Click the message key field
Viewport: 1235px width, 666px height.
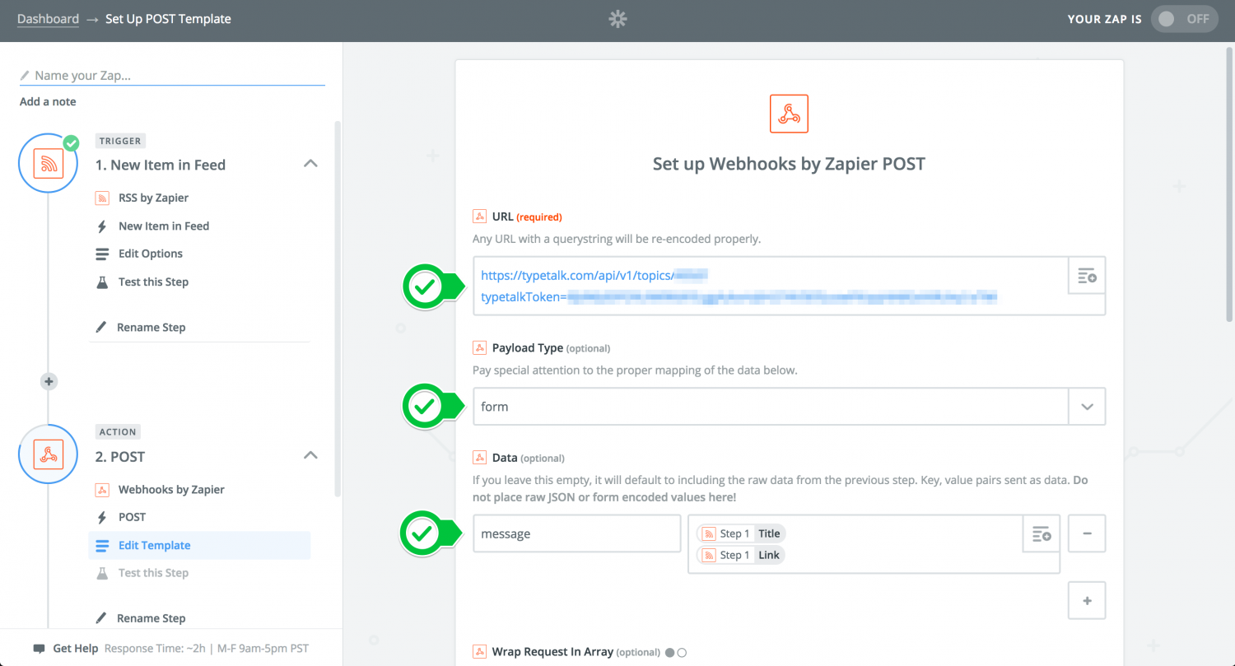(x=577, y=533)
